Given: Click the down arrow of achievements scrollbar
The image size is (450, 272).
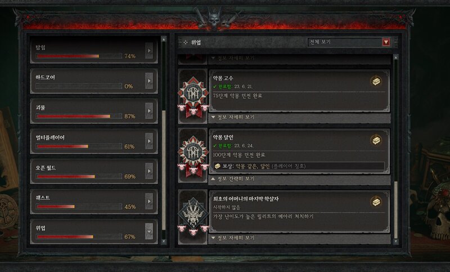Looking at the screenshot, I should point(396,242).
